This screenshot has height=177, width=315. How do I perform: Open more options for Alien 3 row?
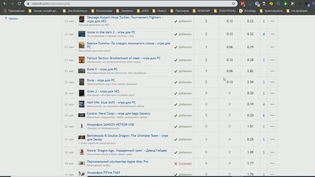coord(272,93)
